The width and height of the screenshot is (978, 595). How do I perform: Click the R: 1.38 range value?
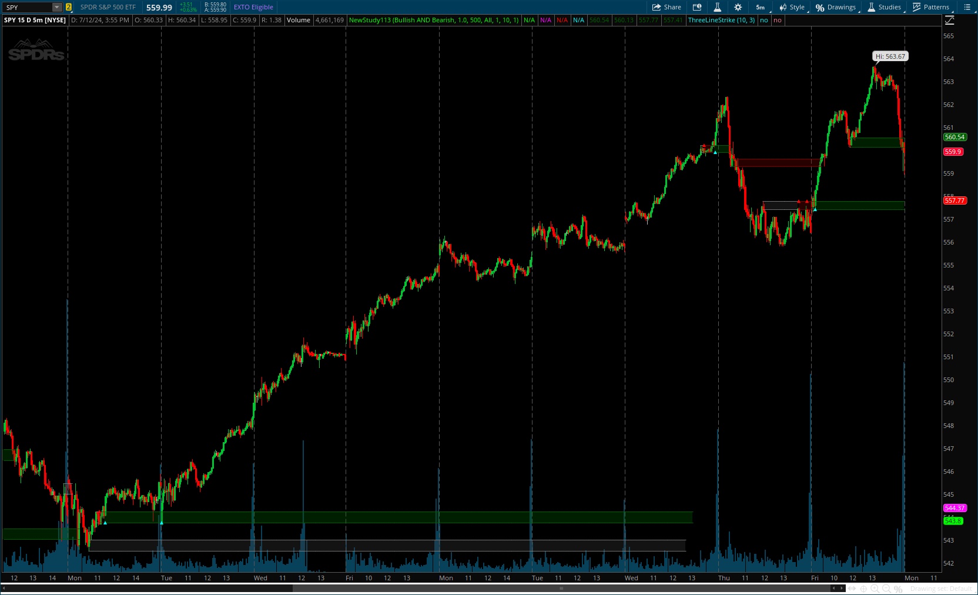tap(272, 20)
